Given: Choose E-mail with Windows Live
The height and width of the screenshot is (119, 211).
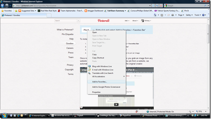Looking at the screenshot, I should click(106, 70).
